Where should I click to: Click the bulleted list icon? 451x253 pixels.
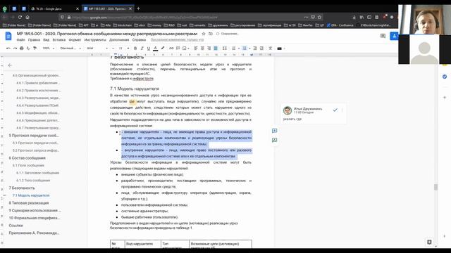(245, 48)
